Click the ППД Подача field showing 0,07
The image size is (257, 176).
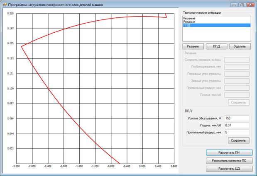point(236,125)
